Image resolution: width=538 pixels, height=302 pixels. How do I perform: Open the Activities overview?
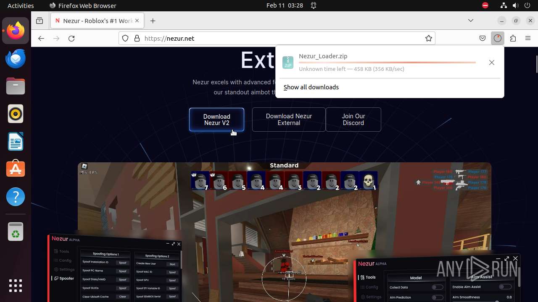[x=21, y=5]
